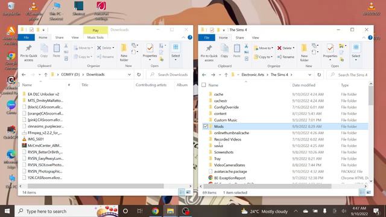Pin to Quick access in The Sims 4 window
Screen dimensions: 386x217
[x=209, y=53]
